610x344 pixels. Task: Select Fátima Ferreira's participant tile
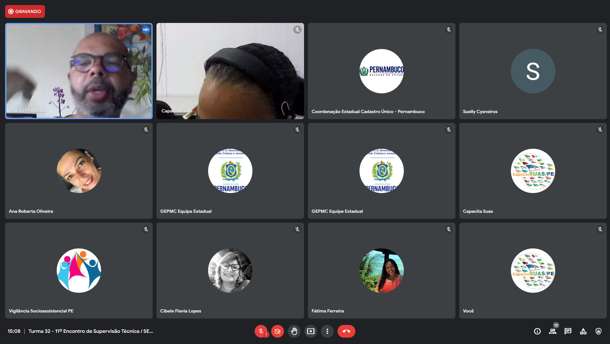381,270
